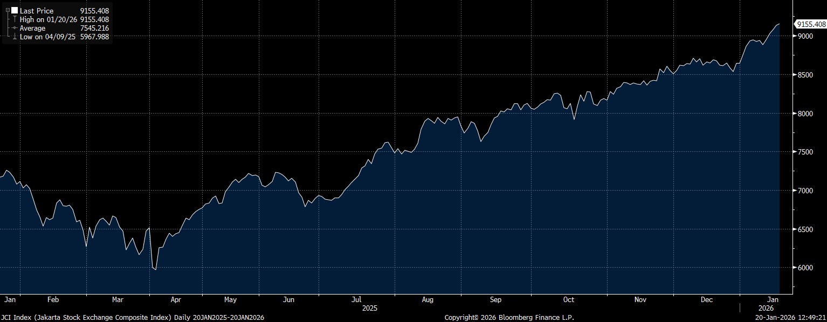
Task: Click the Average marker icon in legend
Action: [15, 28]
